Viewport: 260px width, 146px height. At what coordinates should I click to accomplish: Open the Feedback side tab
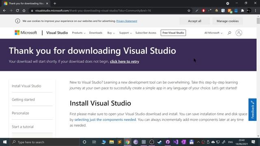point(252,109)
